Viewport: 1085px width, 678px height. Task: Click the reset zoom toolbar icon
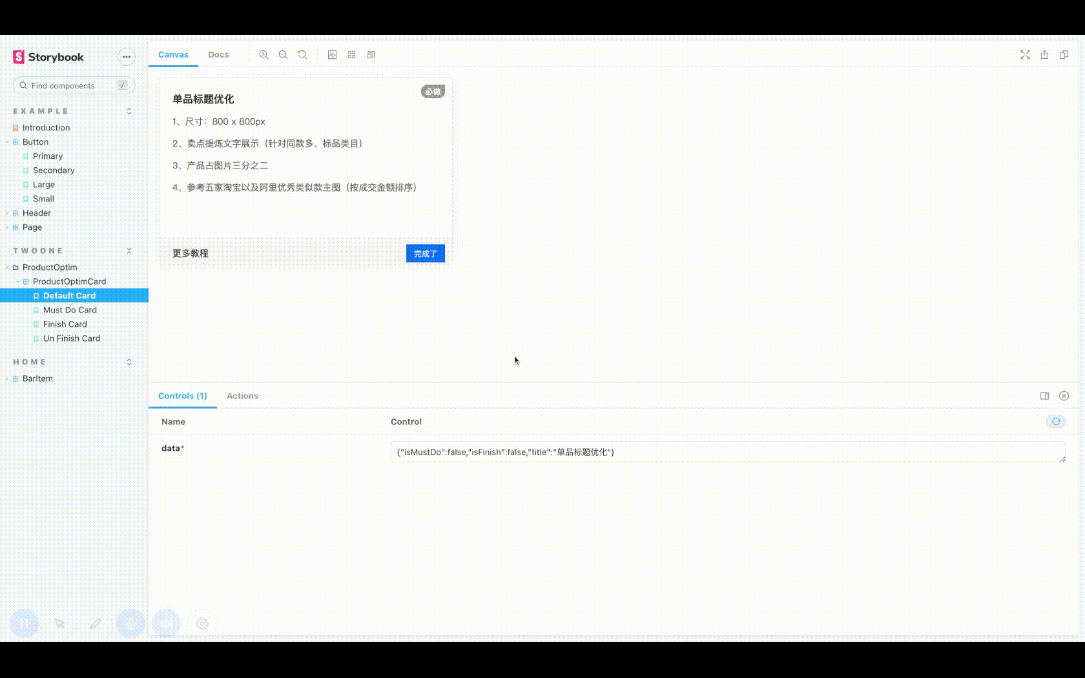tap(302, 55)
